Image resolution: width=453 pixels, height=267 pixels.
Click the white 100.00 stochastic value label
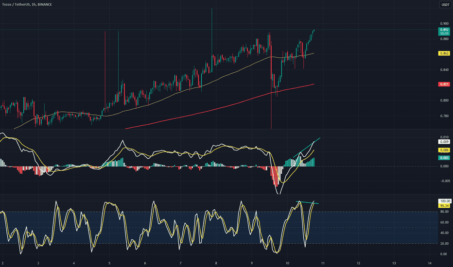(x=444, y=200)
